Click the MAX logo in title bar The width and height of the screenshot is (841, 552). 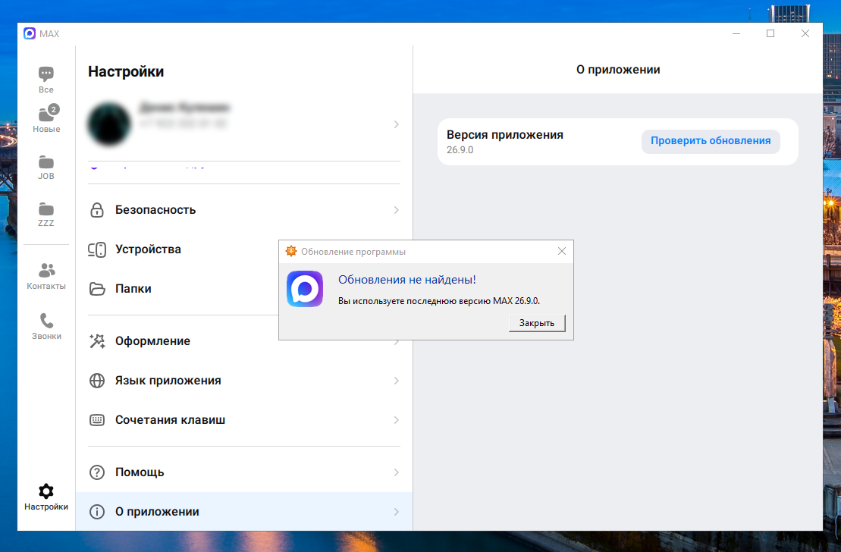30,34
